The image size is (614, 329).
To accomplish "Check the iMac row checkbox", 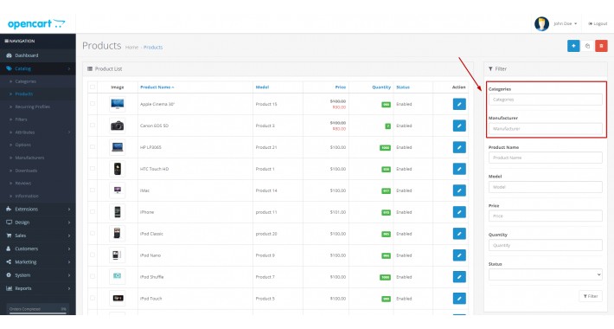I will 93,190.
